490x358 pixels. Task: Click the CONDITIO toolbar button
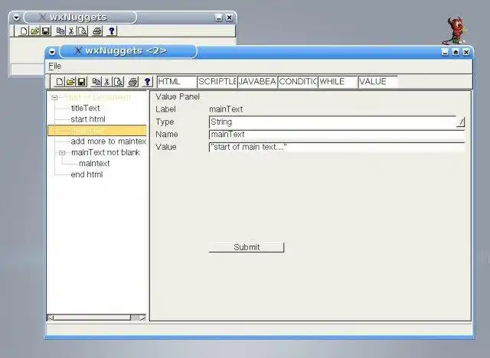(298, 82)
